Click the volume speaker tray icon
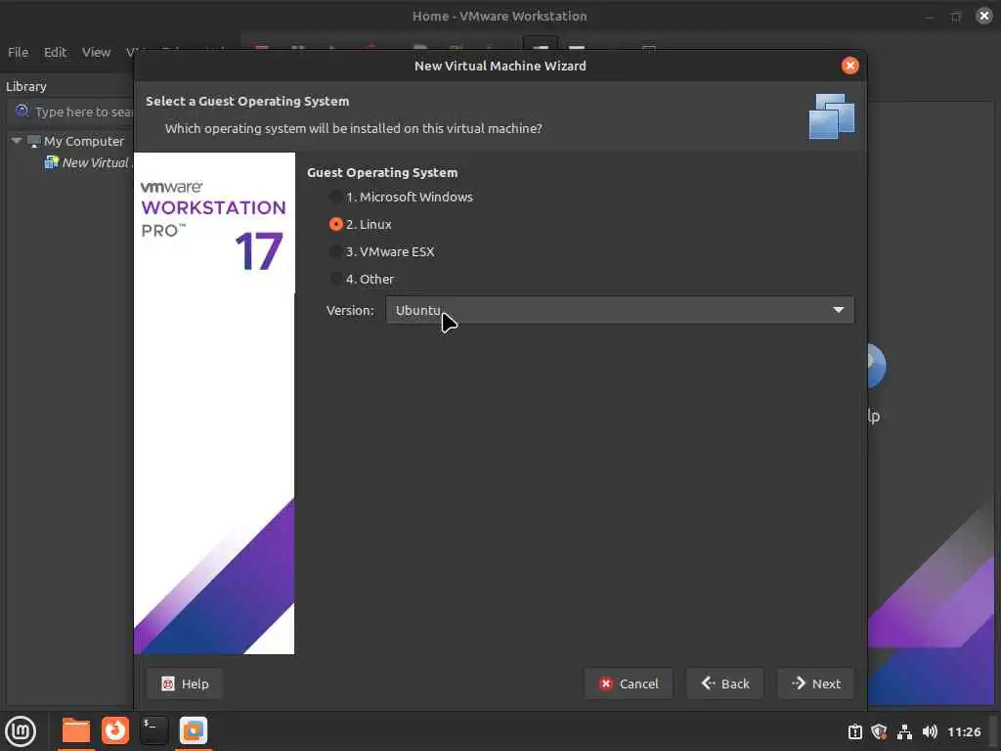The height and width of the screenshot is (751, 1001). click(931, 731)
